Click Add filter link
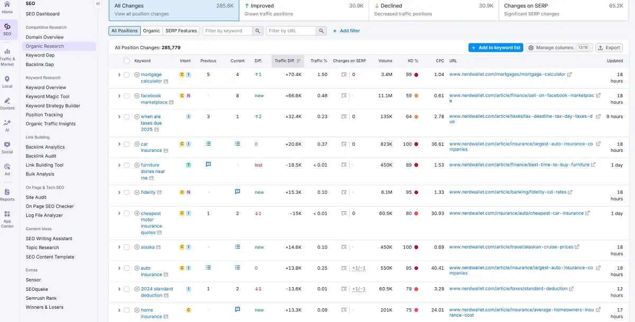This screenshot has height=322, width=635. tap(346, 31)
